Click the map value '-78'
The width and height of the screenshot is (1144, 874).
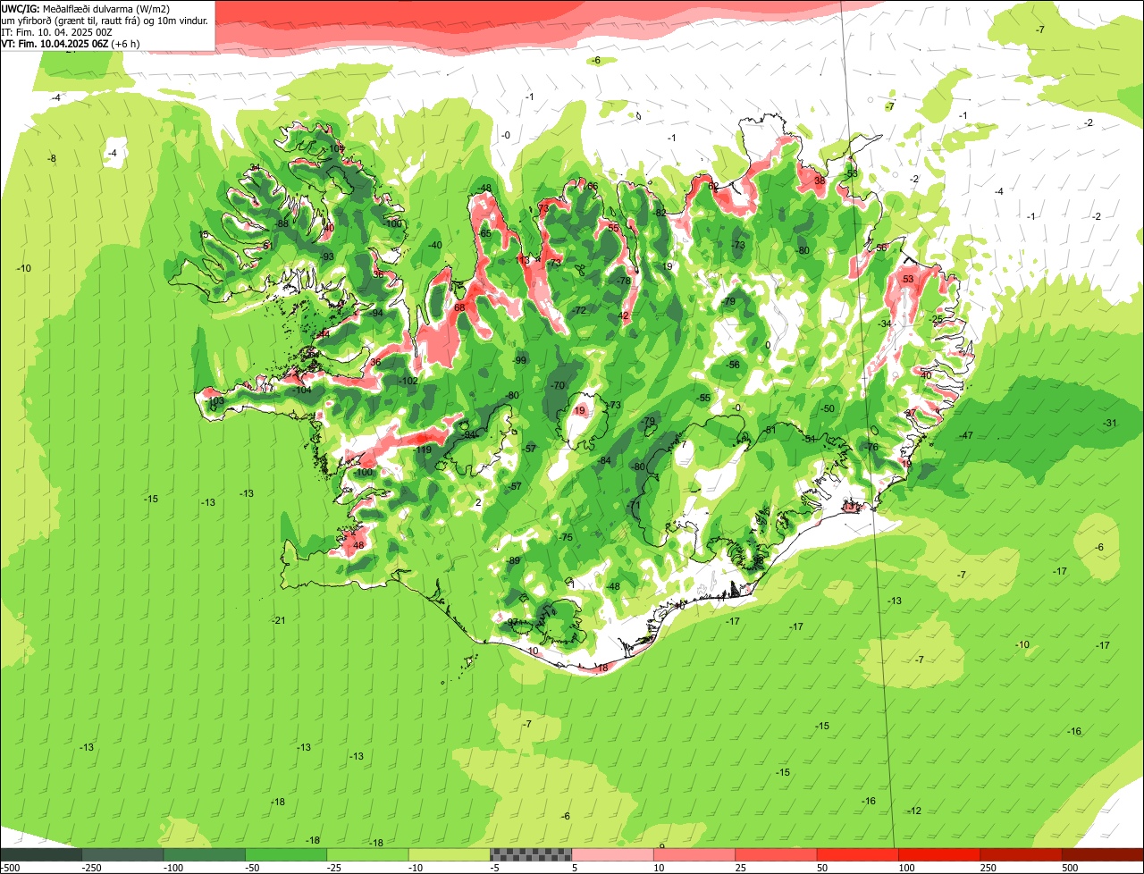click(624, 281)
